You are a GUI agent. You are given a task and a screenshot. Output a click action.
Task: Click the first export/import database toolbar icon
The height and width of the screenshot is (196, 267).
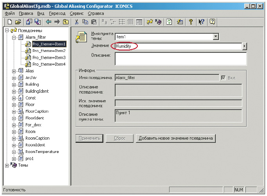coord(29,22)
